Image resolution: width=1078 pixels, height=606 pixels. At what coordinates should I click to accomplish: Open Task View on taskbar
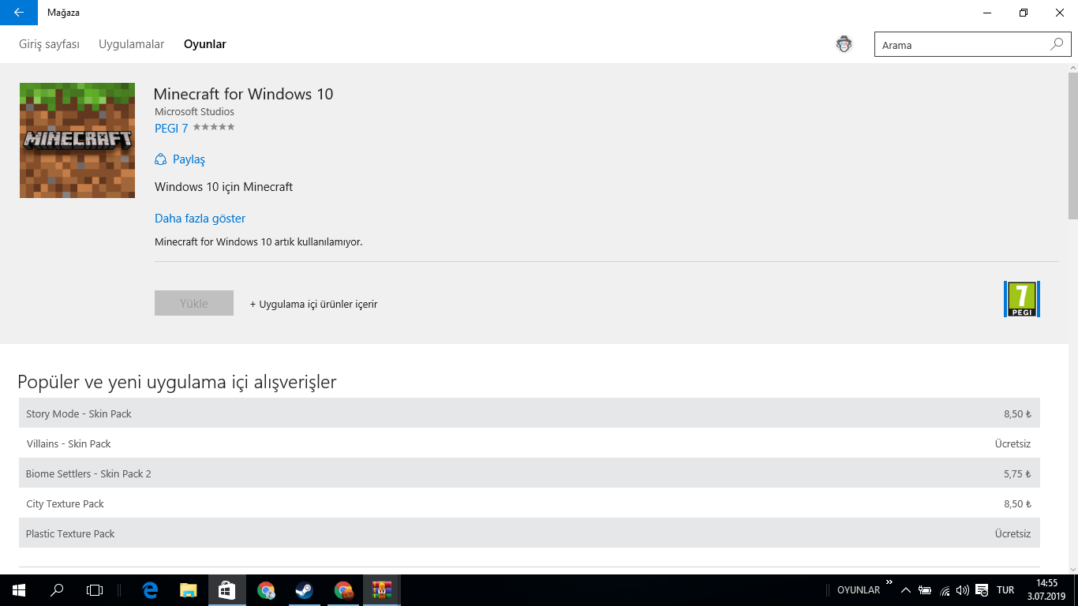pyautogui.click(x=95, y=590)
